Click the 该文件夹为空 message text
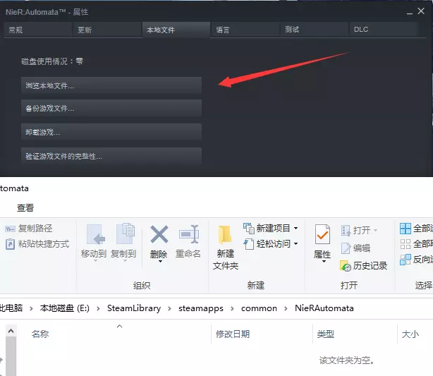 click(x=347, y=360)
